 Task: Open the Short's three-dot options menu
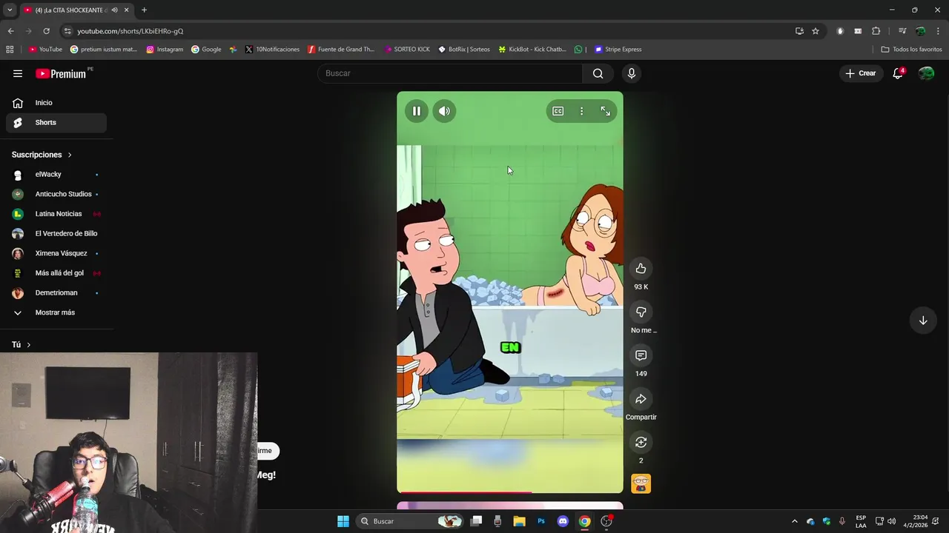tap(581, 111)
